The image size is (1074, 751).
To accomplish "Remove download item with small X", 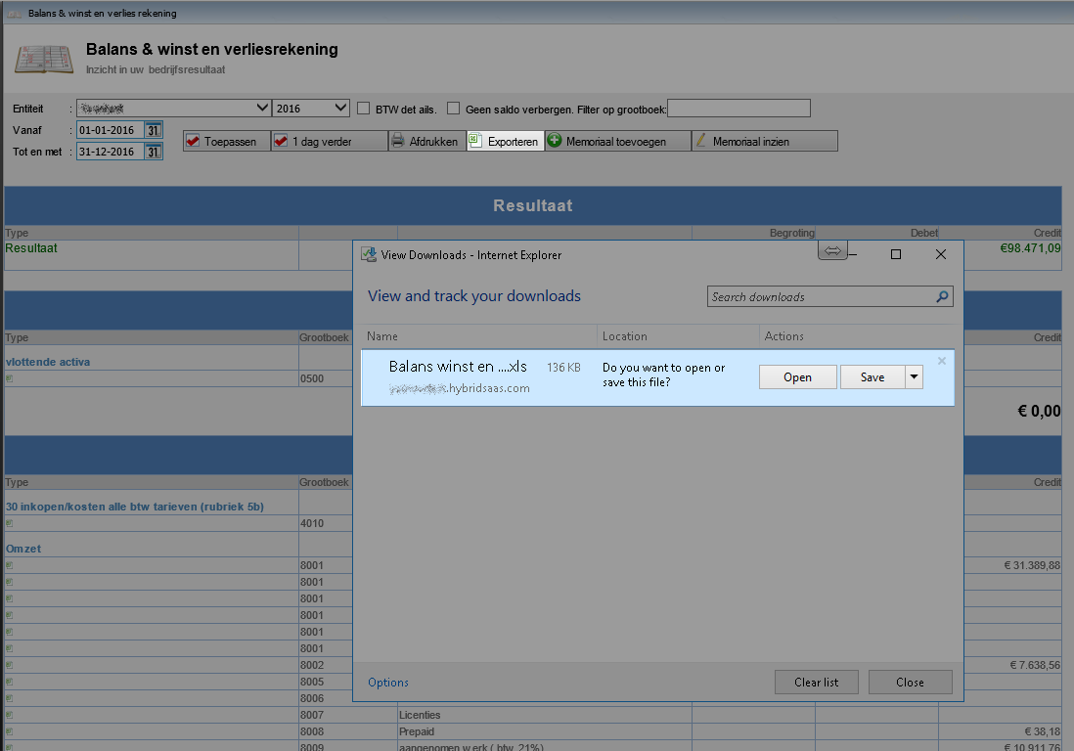I will point(942,361).
